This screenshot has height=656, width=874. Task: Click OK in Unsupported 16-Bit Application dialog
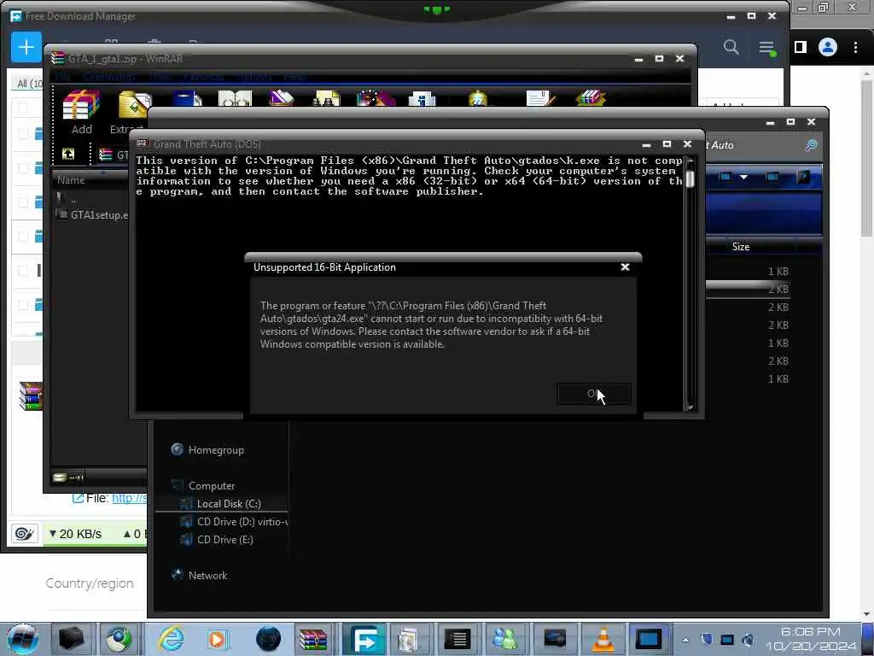594,394
